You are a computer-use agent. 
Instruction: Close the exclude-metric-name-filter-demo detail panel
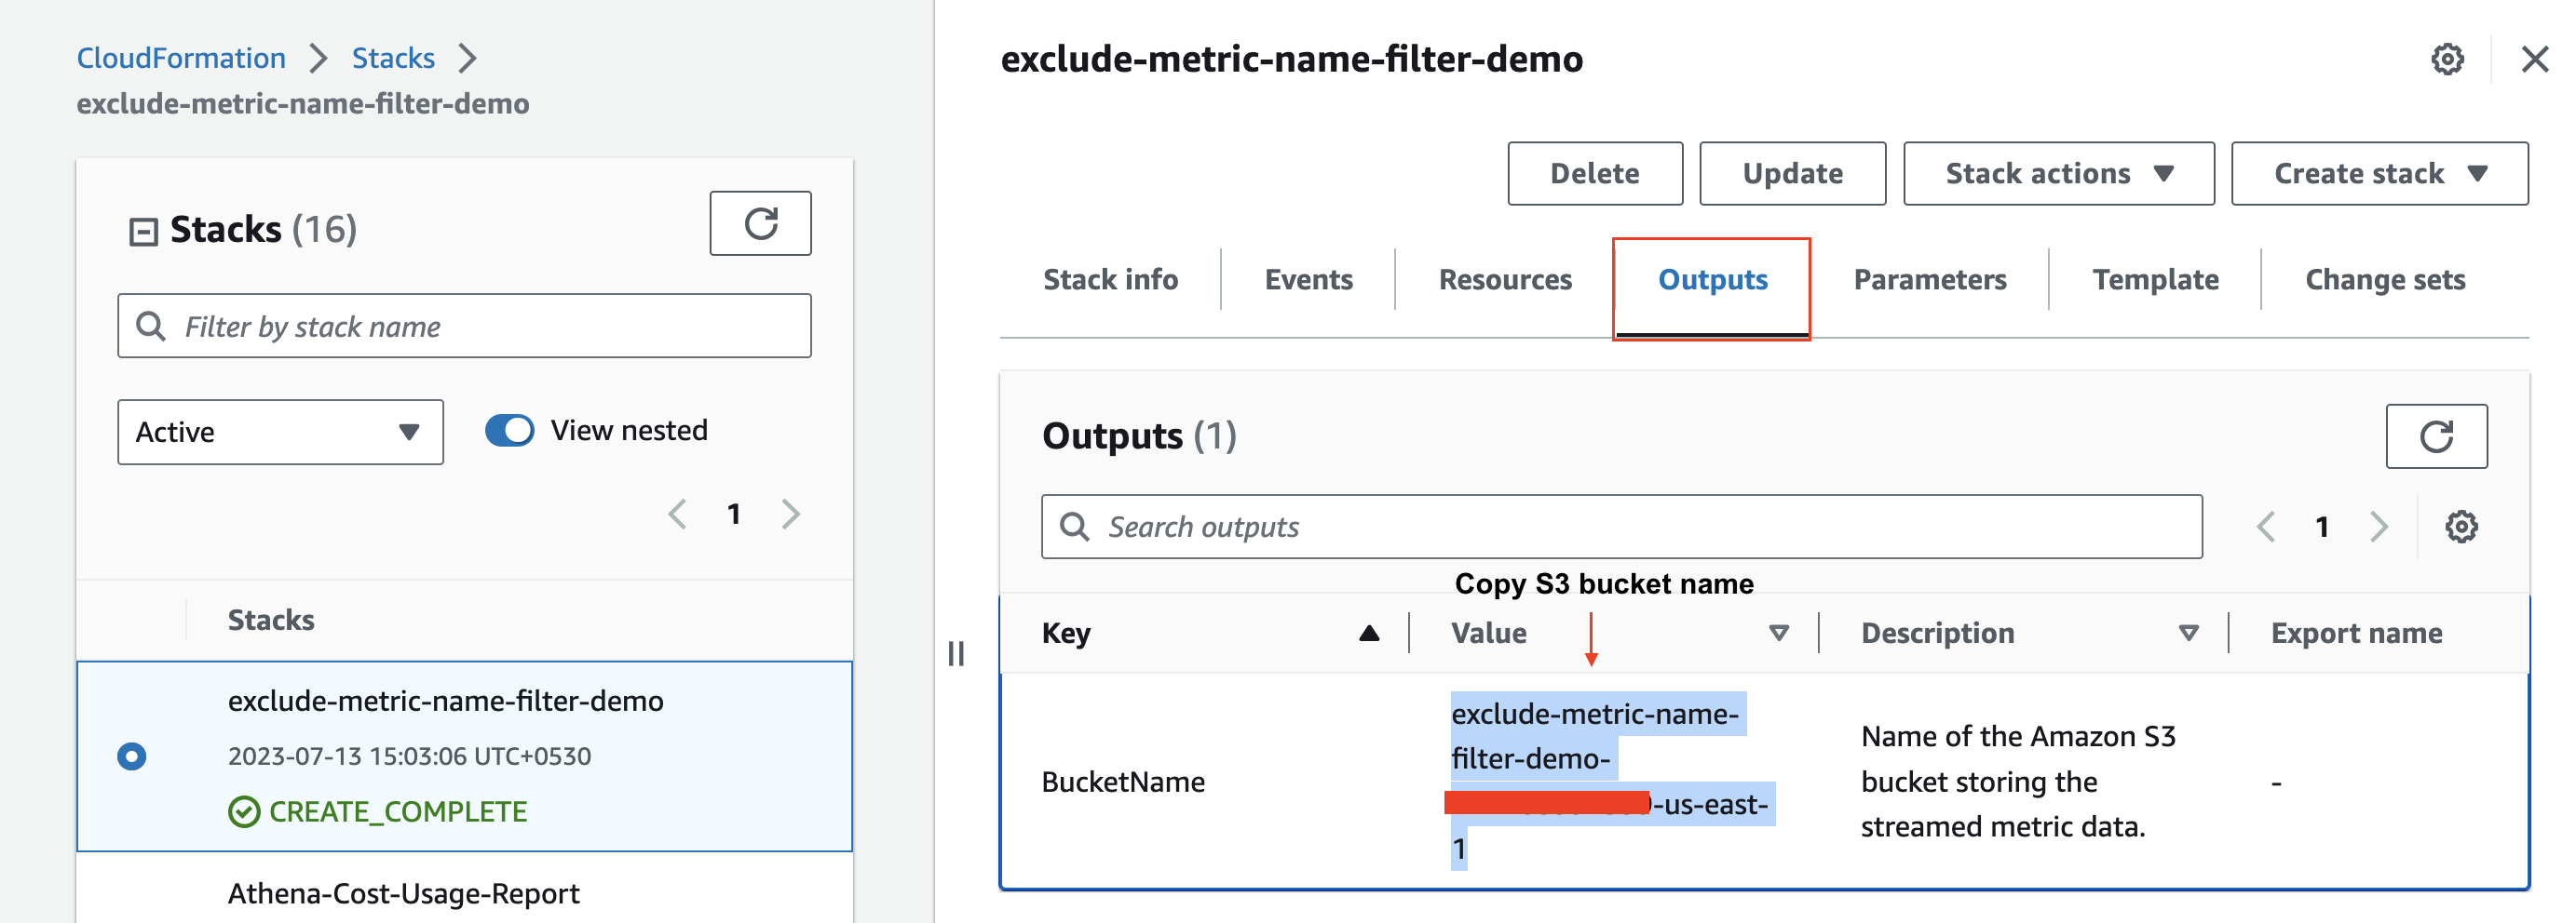[2536, 59]
